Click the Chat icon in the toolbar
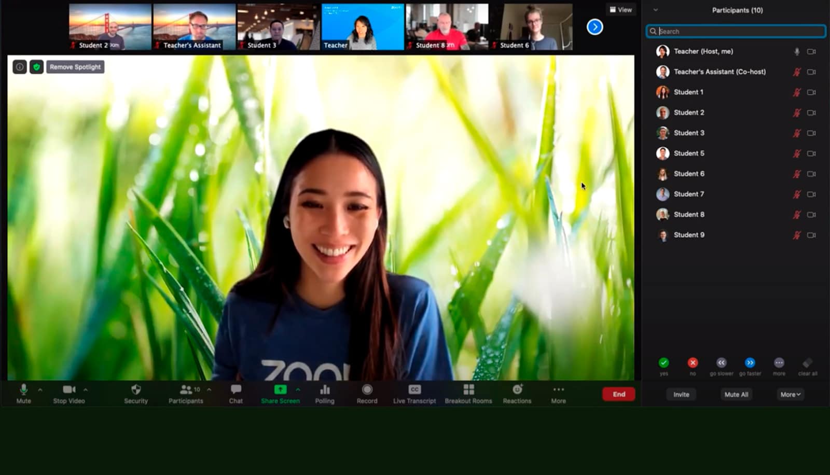 (x=236, y=393)
